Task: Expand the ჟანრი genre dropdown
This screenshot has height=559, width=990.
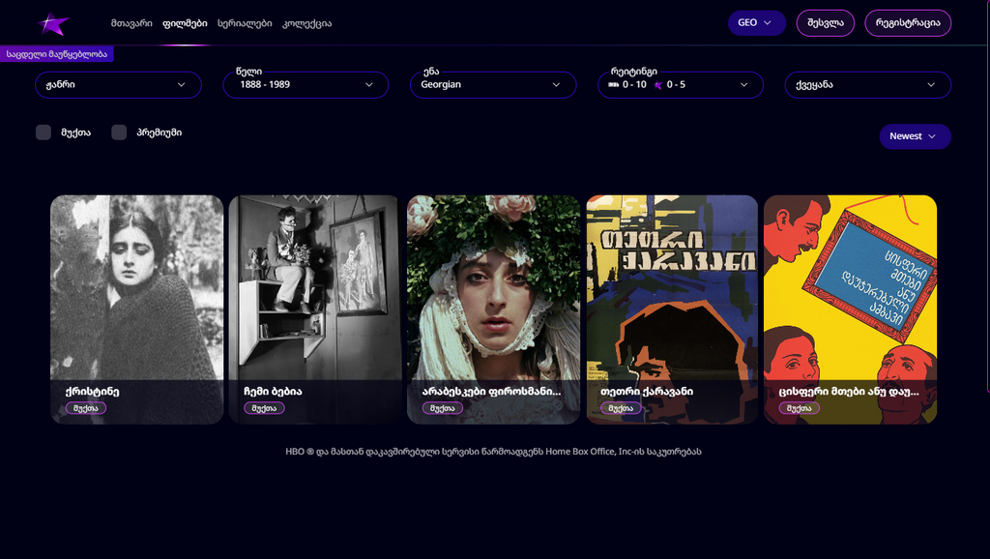Action: [118, 85]
